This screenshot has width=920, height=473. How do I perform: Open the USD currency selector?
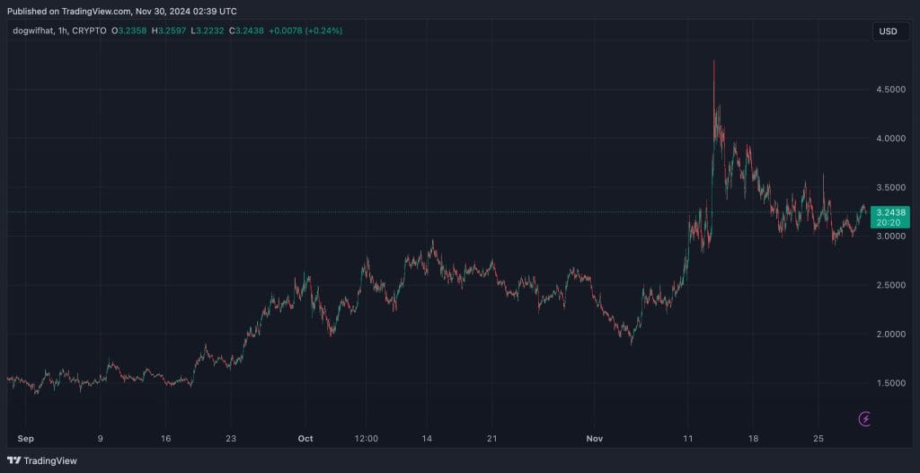(890, 31)
